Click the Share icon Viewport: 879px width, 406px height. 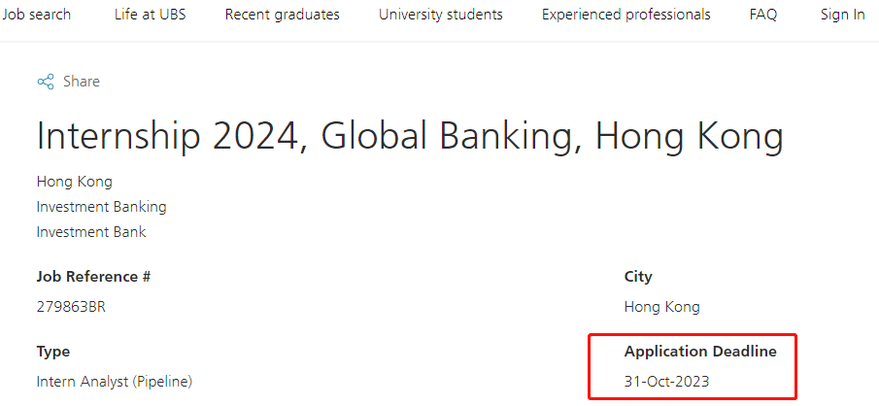pyautogui.click(x=46, y=82)
